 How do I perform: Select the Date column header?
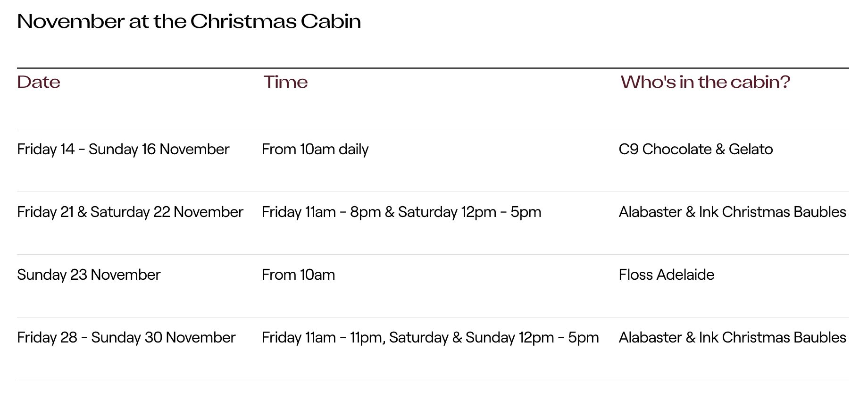39,82
